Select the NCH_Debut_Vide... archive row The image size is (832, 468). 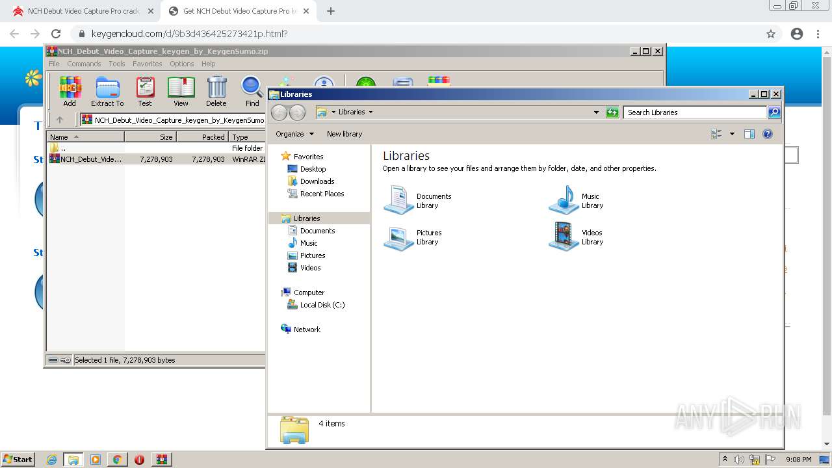point(156,159)
